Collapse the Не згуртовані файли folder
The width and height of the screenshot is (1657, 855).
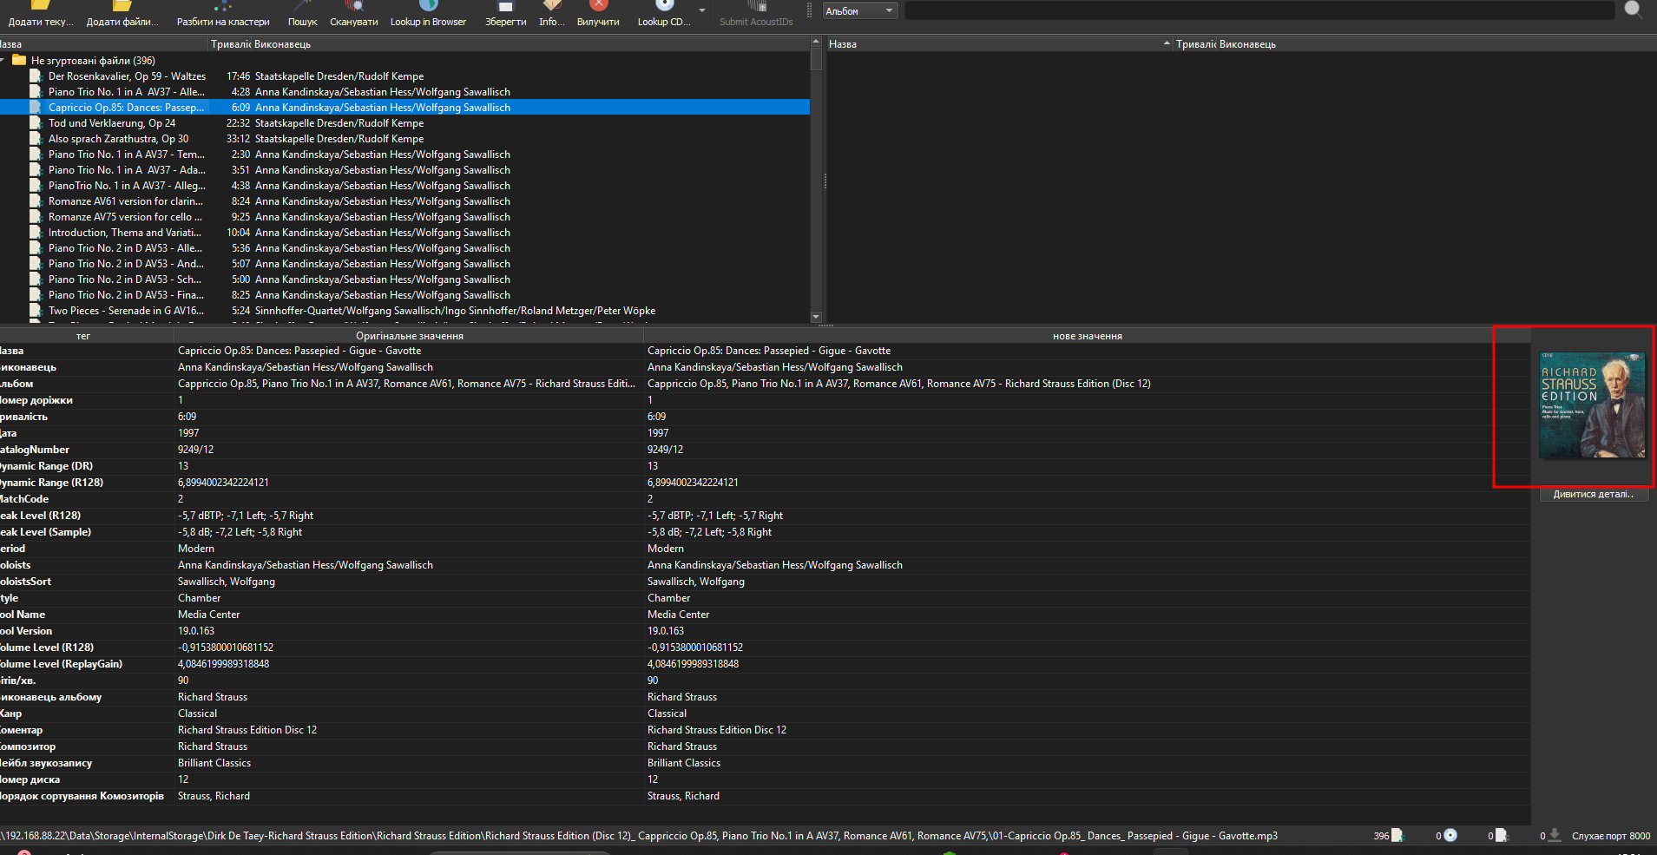click(x=3, y=61)
